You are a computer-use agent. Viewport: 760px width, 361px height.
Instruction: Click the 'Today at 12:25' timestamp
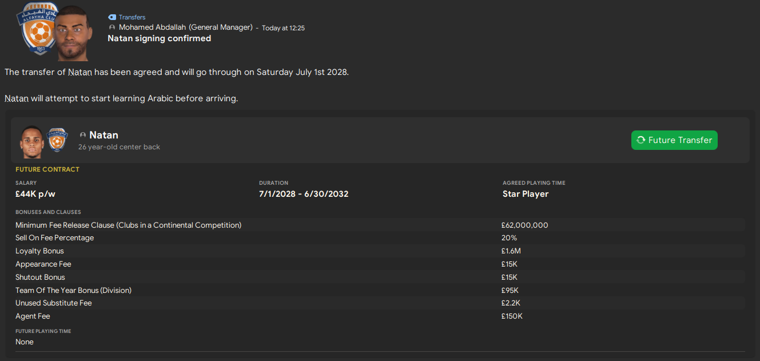283,28
